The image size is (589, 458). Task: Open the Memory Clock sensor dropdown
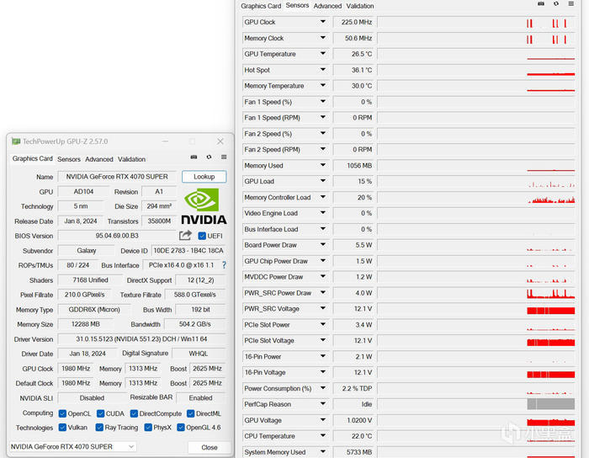[x=322, y=38]
